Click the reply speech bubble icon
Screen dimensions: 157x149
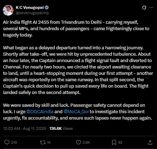coord(7,142)
